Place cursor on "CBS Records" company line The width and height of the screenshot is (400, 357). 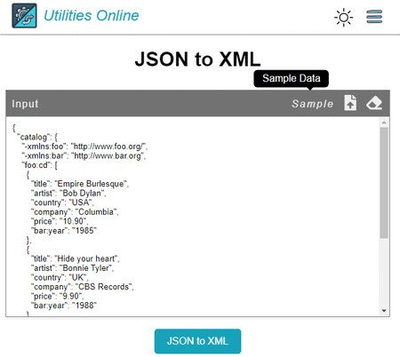(x=83, y=287)
